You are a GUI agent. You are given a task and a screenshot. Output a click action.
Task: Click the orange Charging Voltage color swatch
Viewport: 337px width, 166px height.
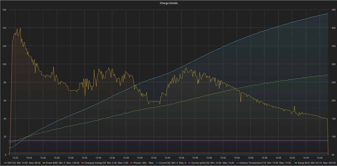pyautogui.click(x=83, y=163)
